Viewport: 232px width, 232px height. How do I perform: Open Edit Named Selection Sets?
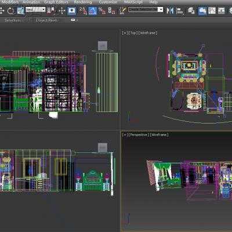(122, 10)
